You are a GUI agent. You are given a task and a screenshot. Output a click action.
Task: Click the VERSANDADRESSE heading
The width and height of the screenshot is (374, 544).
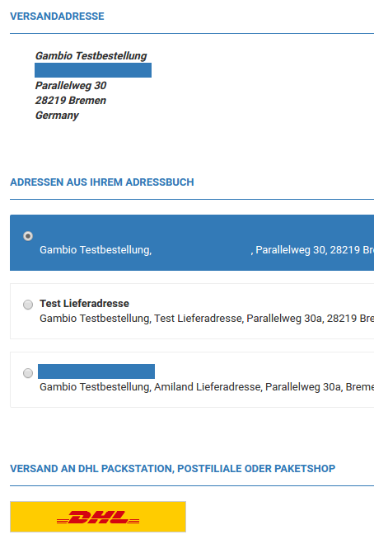coord(57,17)
